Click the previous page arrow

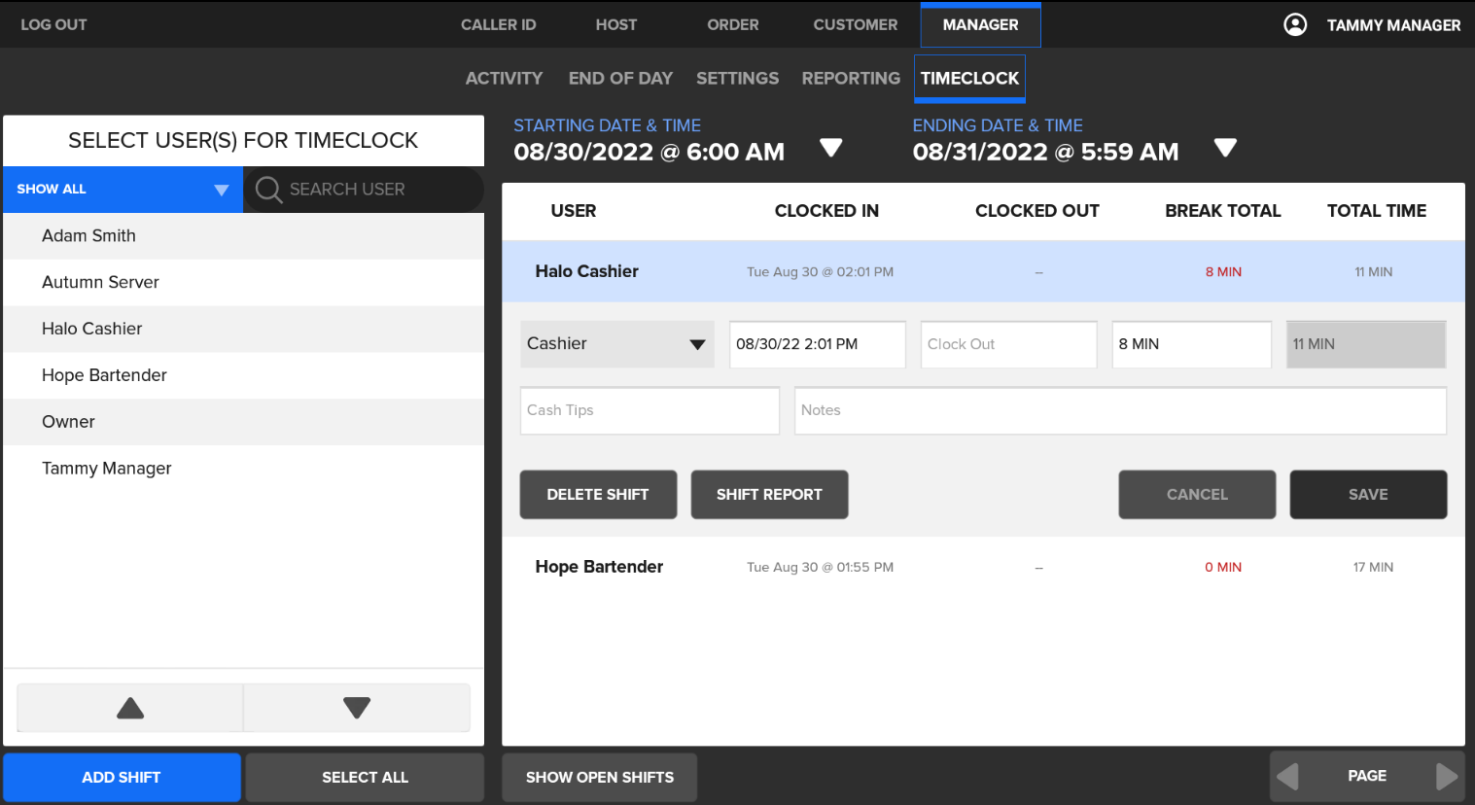1288,776
